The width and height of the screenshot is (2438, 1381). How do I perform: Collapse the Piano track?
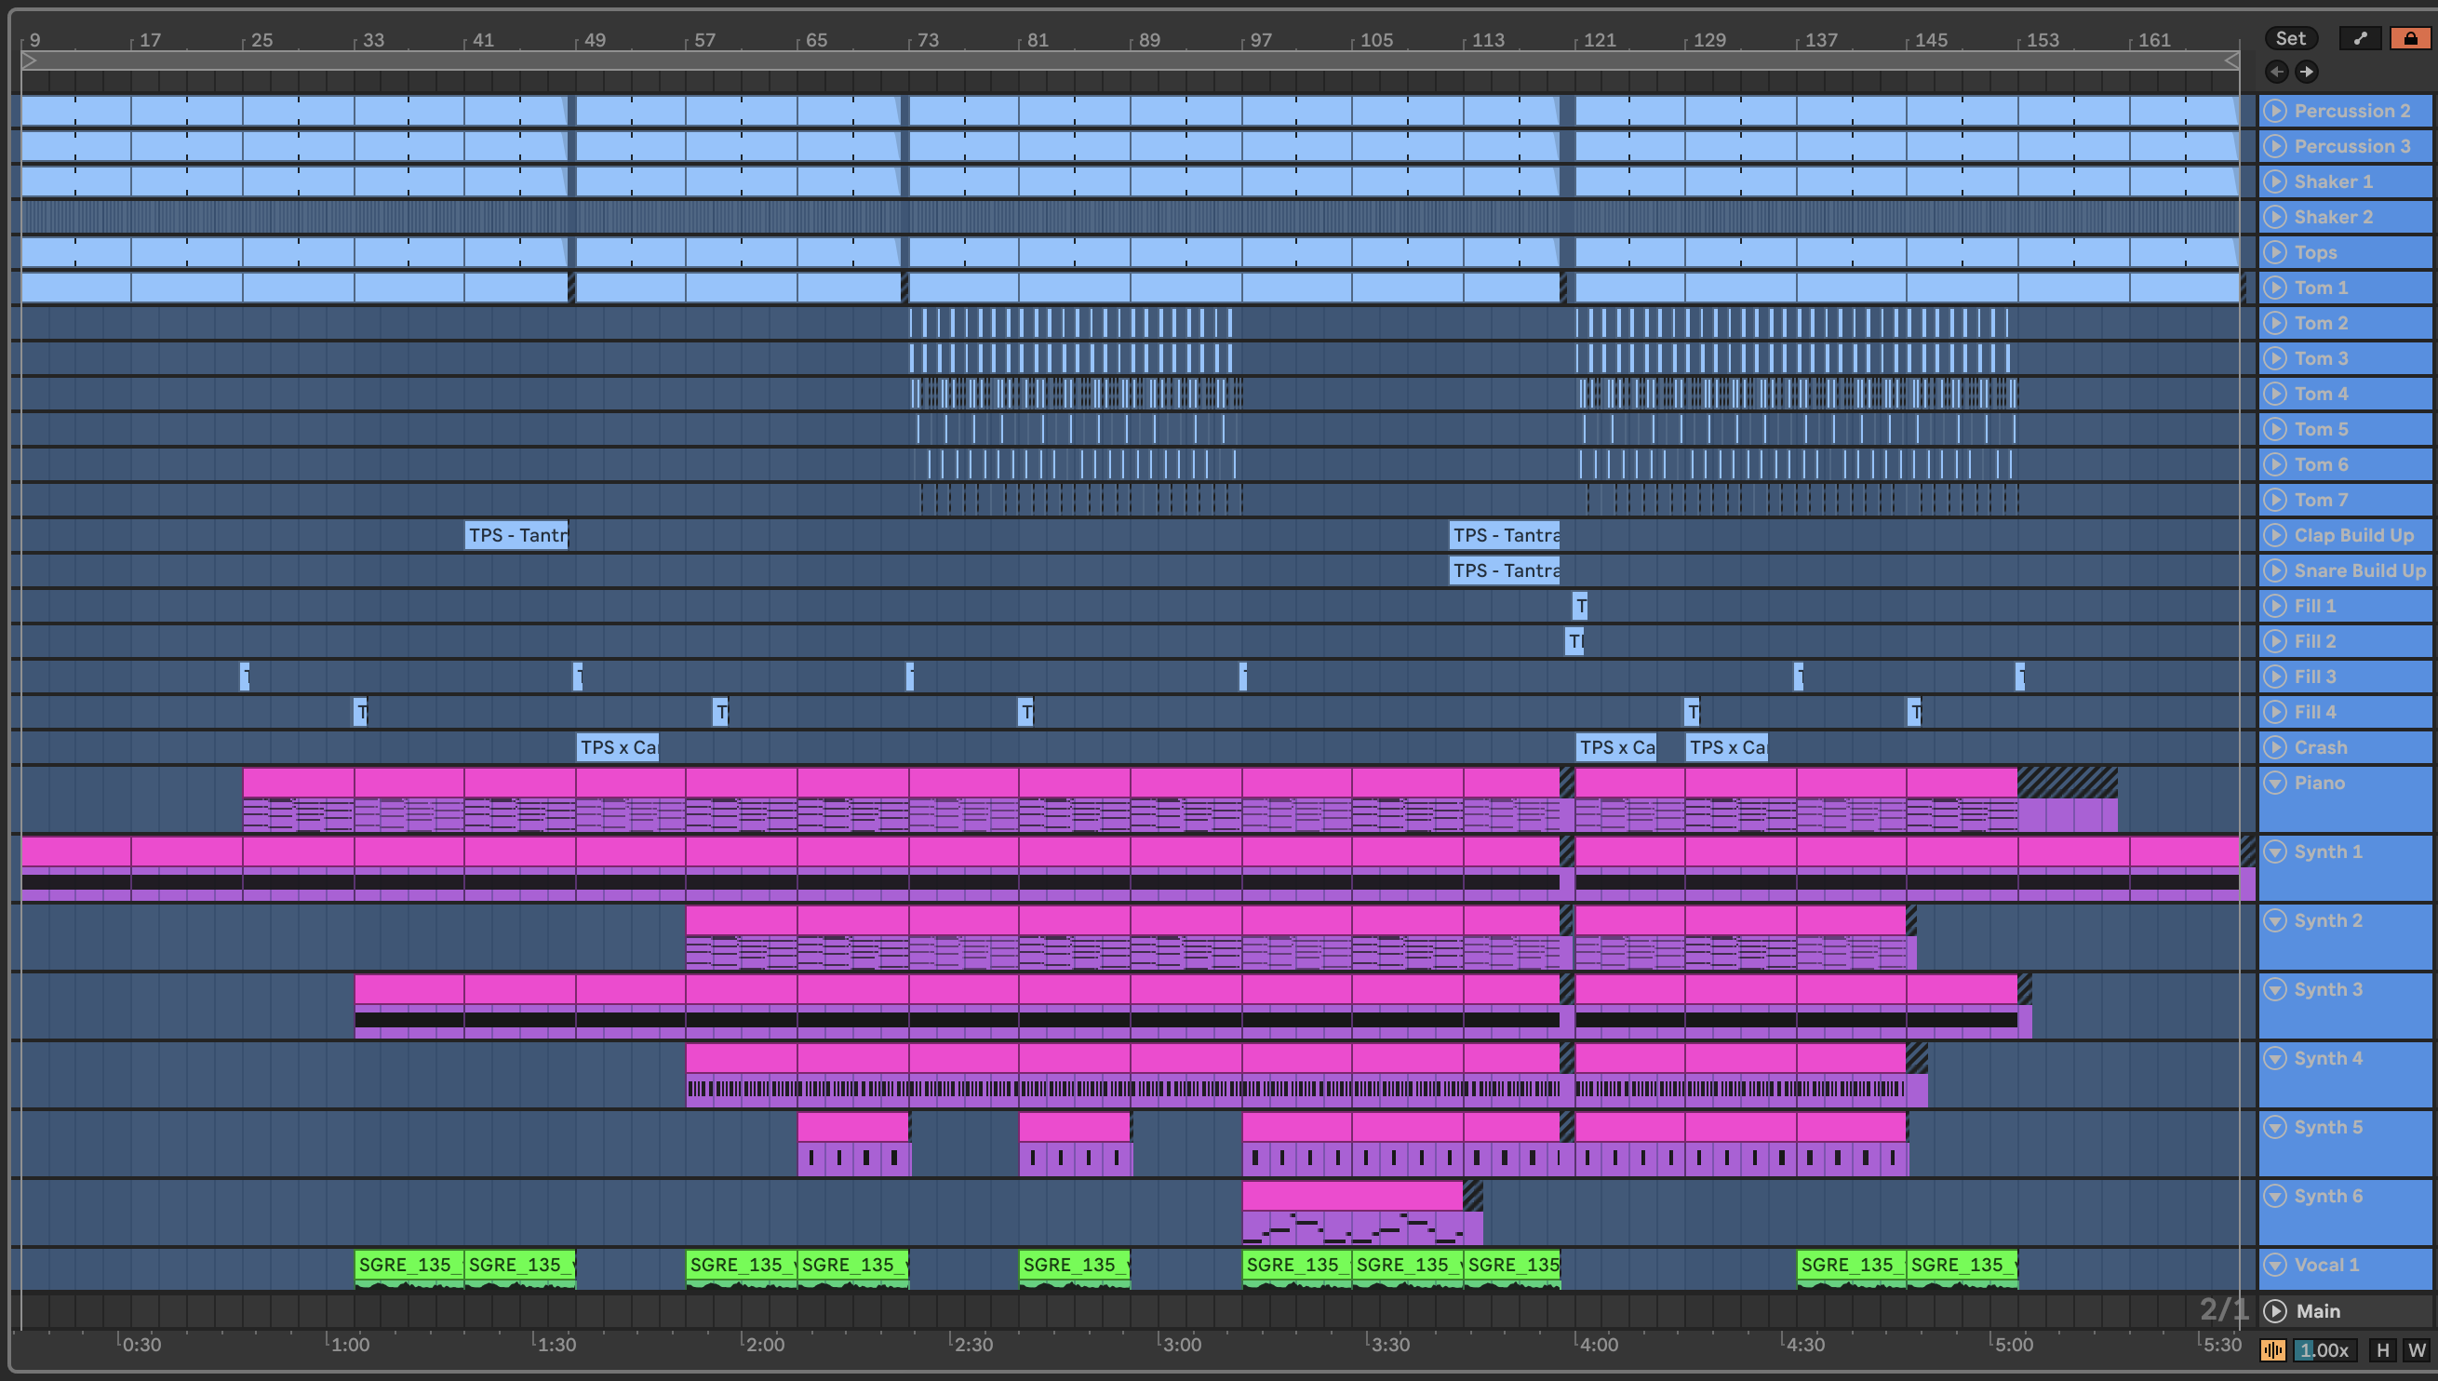[2275, 783]
